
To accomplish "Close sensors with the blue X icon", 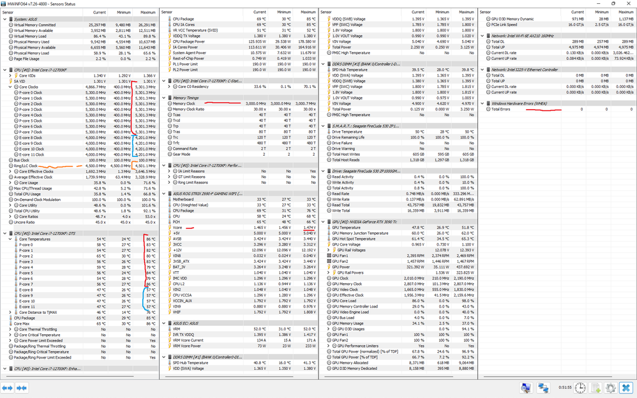I will click(x=626, y=388).
